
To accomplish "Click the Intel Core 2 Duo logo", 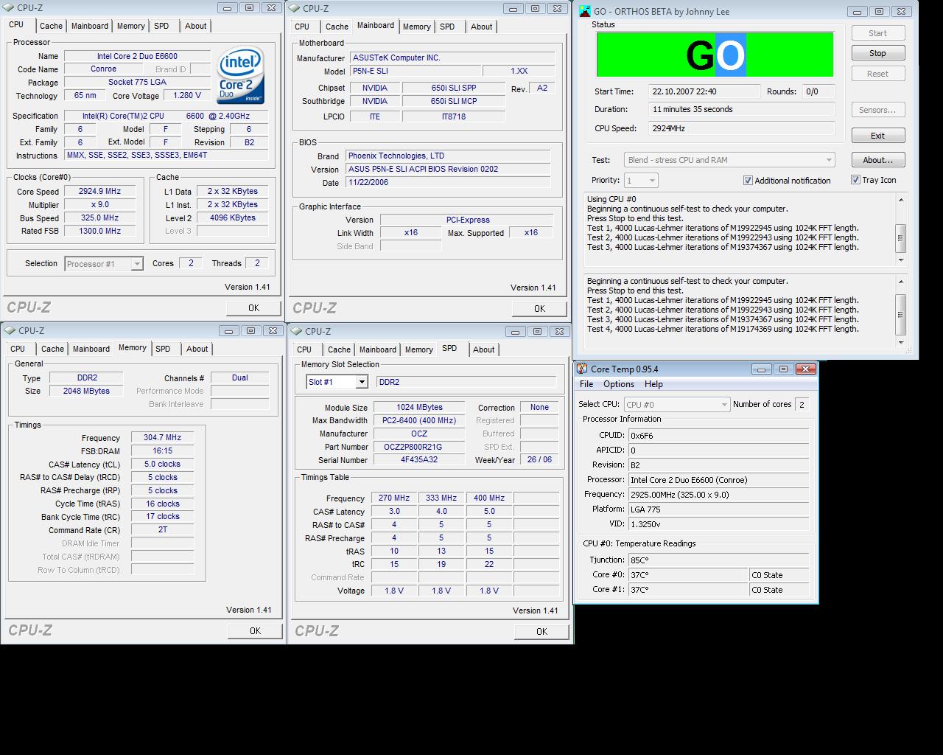I will (x=241, y=77).
